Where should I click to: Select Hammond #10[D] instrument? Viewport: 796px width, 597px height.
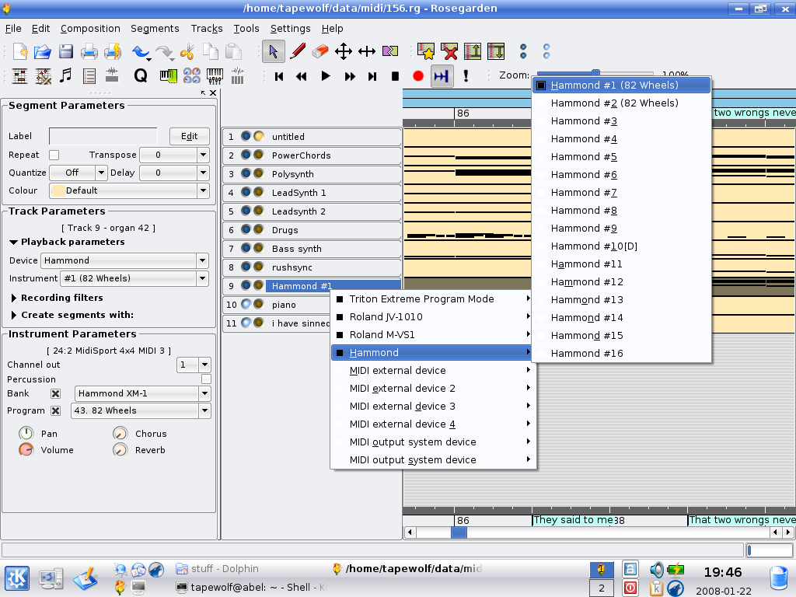621,246
